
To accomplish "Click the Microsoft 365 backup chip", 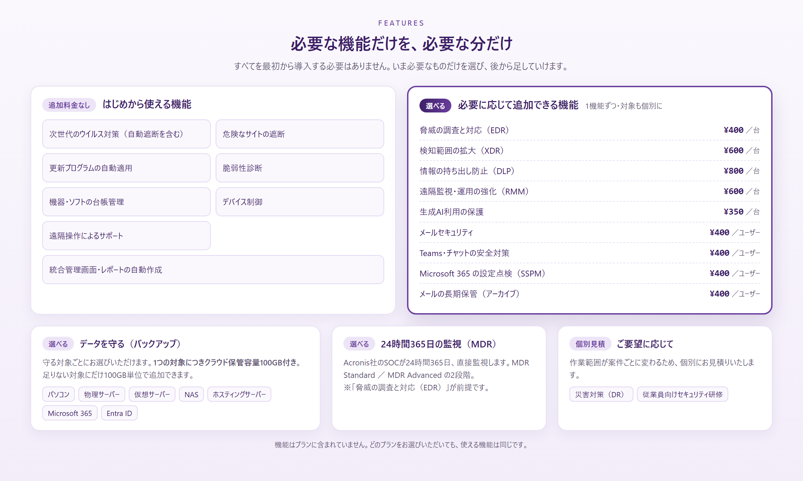I will [70, 413].
